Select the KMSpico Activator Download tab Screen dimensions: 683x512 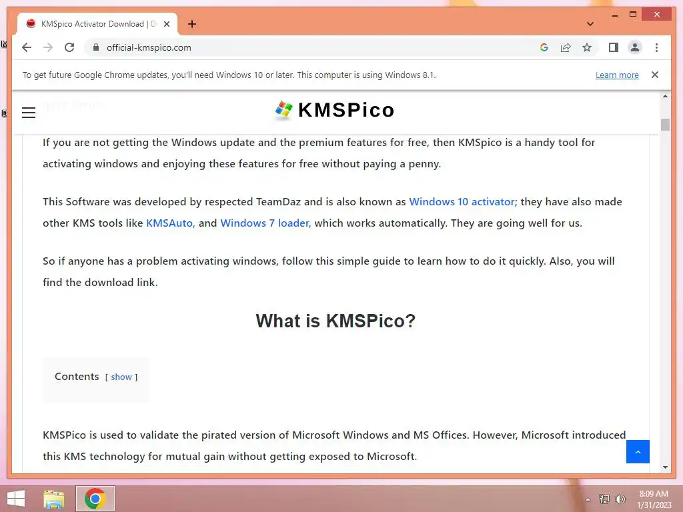click(97, 24)
